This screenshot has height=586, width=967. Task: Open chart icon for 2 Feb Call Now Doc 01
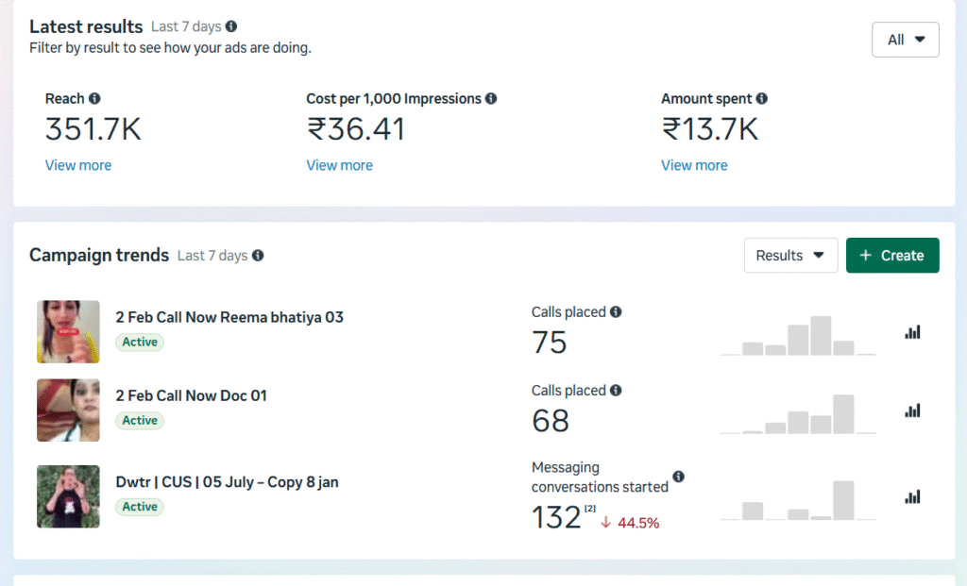point(912,410)
